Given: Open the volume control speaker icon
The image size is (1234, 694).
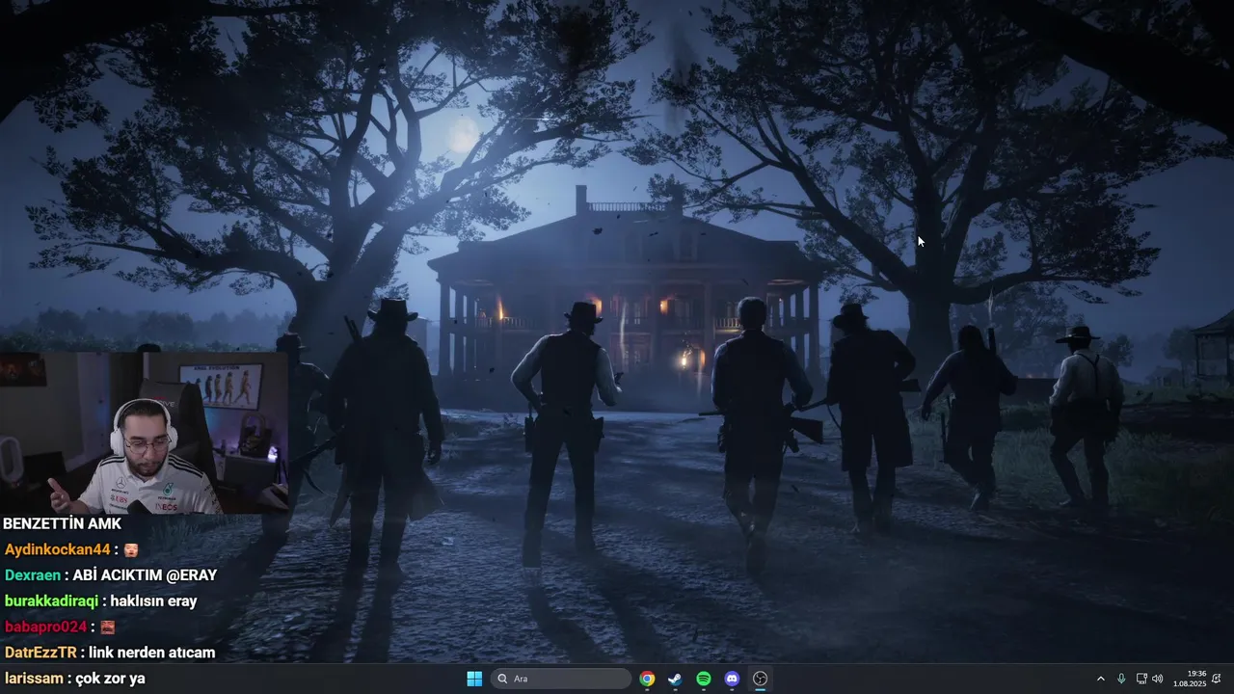Looking at the screenshot, I should click(x=1157, y=679).
